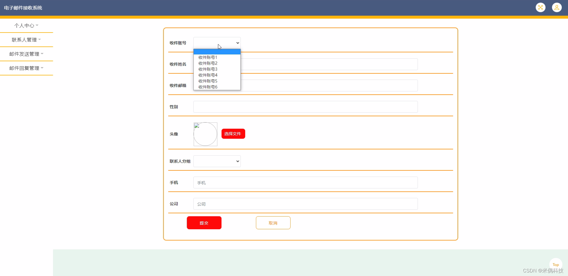The image size is (568, 276).
Task: Select 收件账号1 from the dropdown list
Action: point(208,57)
